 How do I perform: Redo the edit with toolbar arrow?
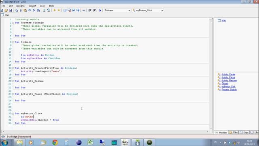coord(34,11)
